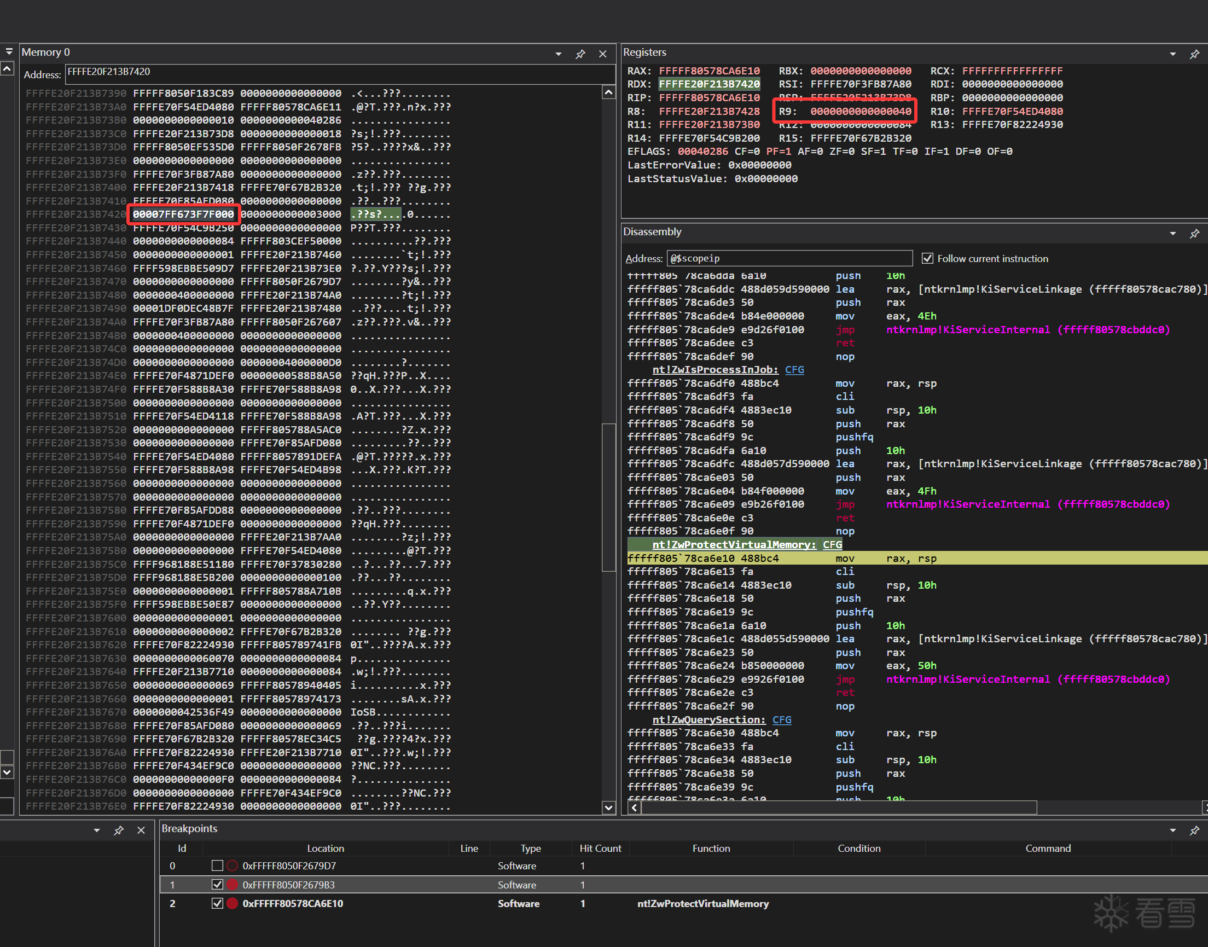Open nt!ZwProtectVirtualMemory symbol link
The image size is (1208, 947).
734,544
